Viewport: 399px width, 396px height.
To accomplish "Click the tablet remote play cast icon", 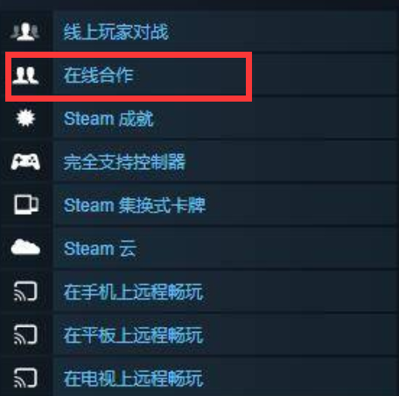I will 25,335.
